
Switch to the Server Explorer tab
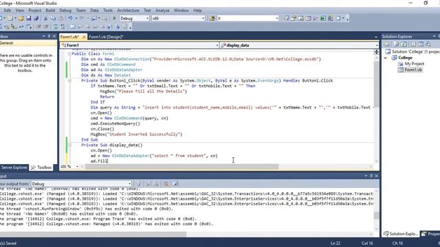(14, 167)
